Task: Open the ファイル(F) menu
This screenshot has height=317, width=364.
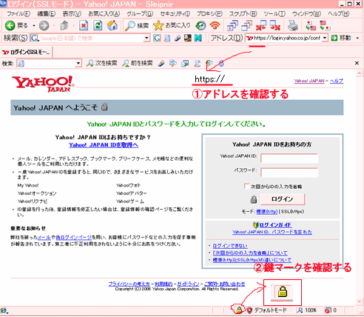Action: 18,13
